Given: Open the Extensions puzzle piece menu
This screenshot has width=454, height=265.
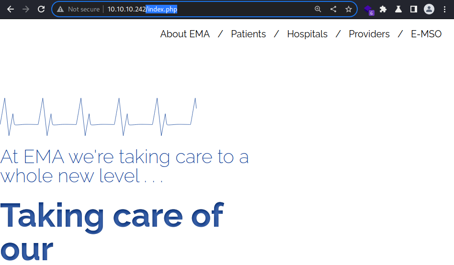Looking at the screenshot, I should pyautogui.click(x=383, y=9).
